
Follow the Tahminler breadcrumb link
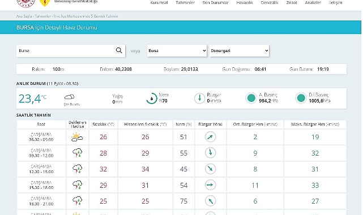43,16
